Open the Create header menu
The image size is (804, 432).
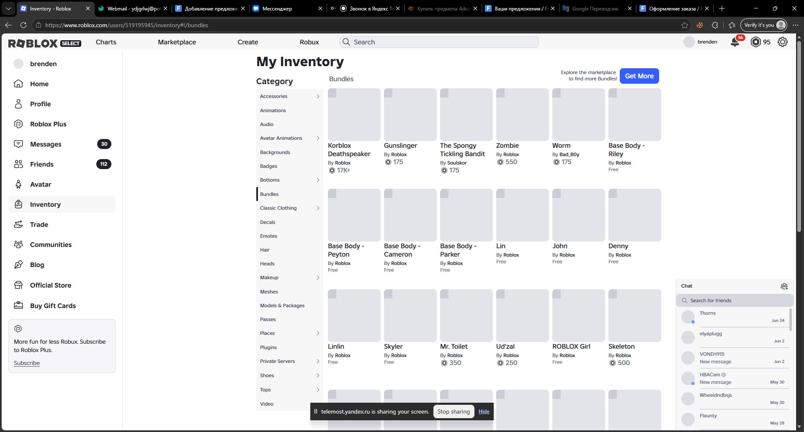(x=248, y=42)
